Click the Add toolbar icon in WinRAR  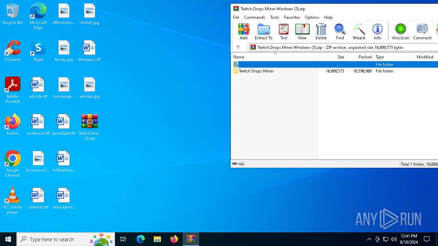[x=244, y=31]
